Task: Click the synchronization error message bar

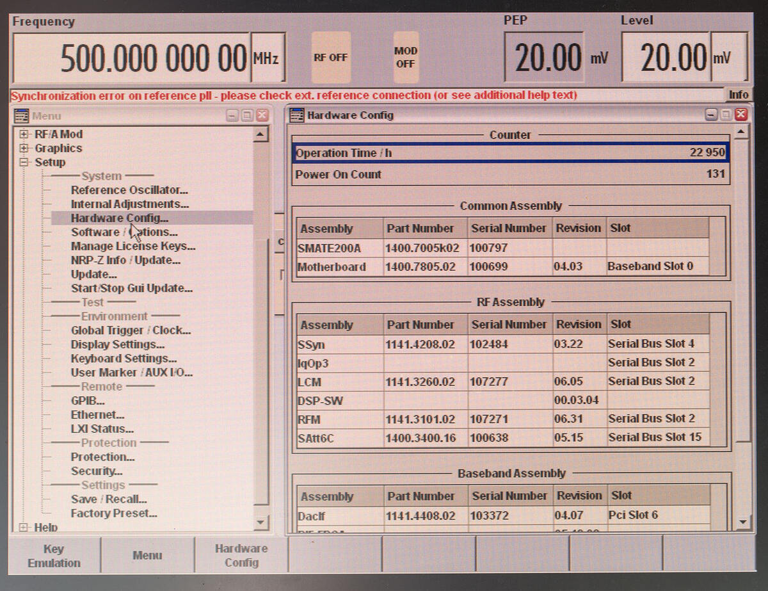Action: pyautogui.click(x=367, y=95)
